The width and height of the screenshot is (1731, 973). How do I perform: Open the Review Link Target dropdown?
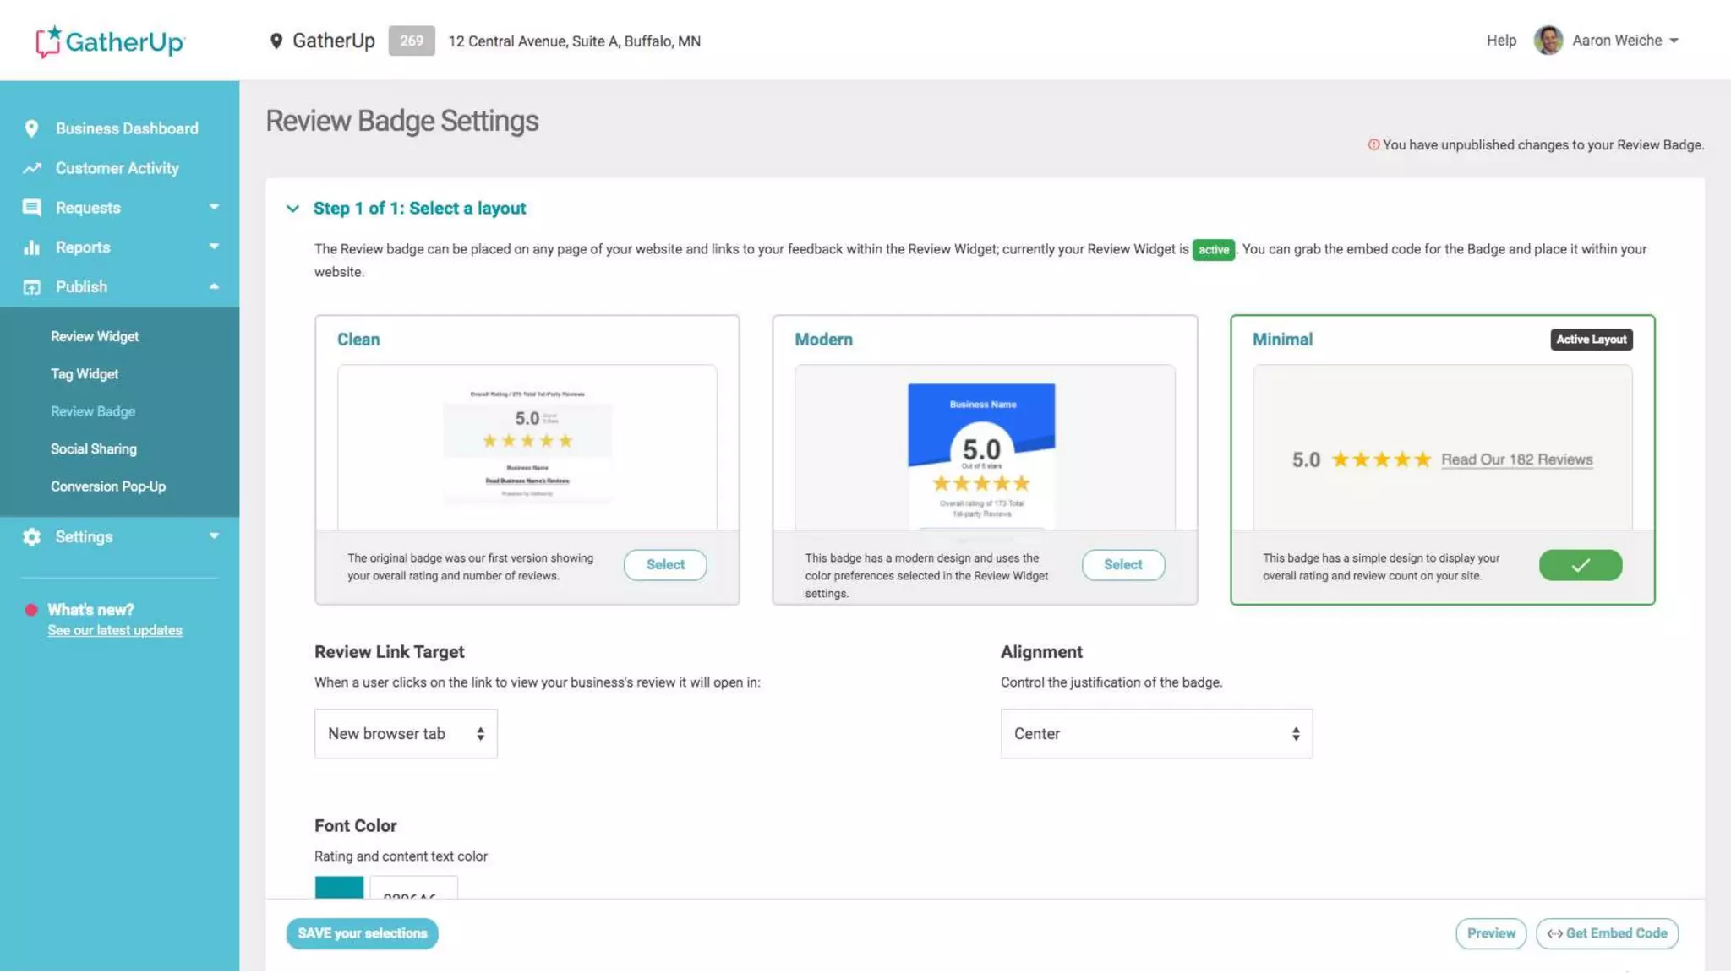406,733
